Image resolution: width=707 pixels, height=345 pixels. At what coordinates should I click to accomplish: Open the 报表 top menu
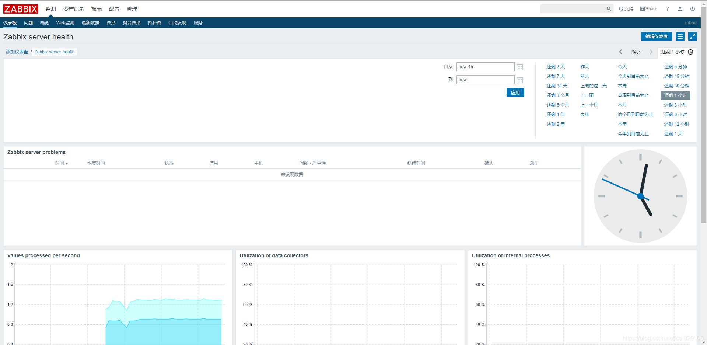(97, 9)
